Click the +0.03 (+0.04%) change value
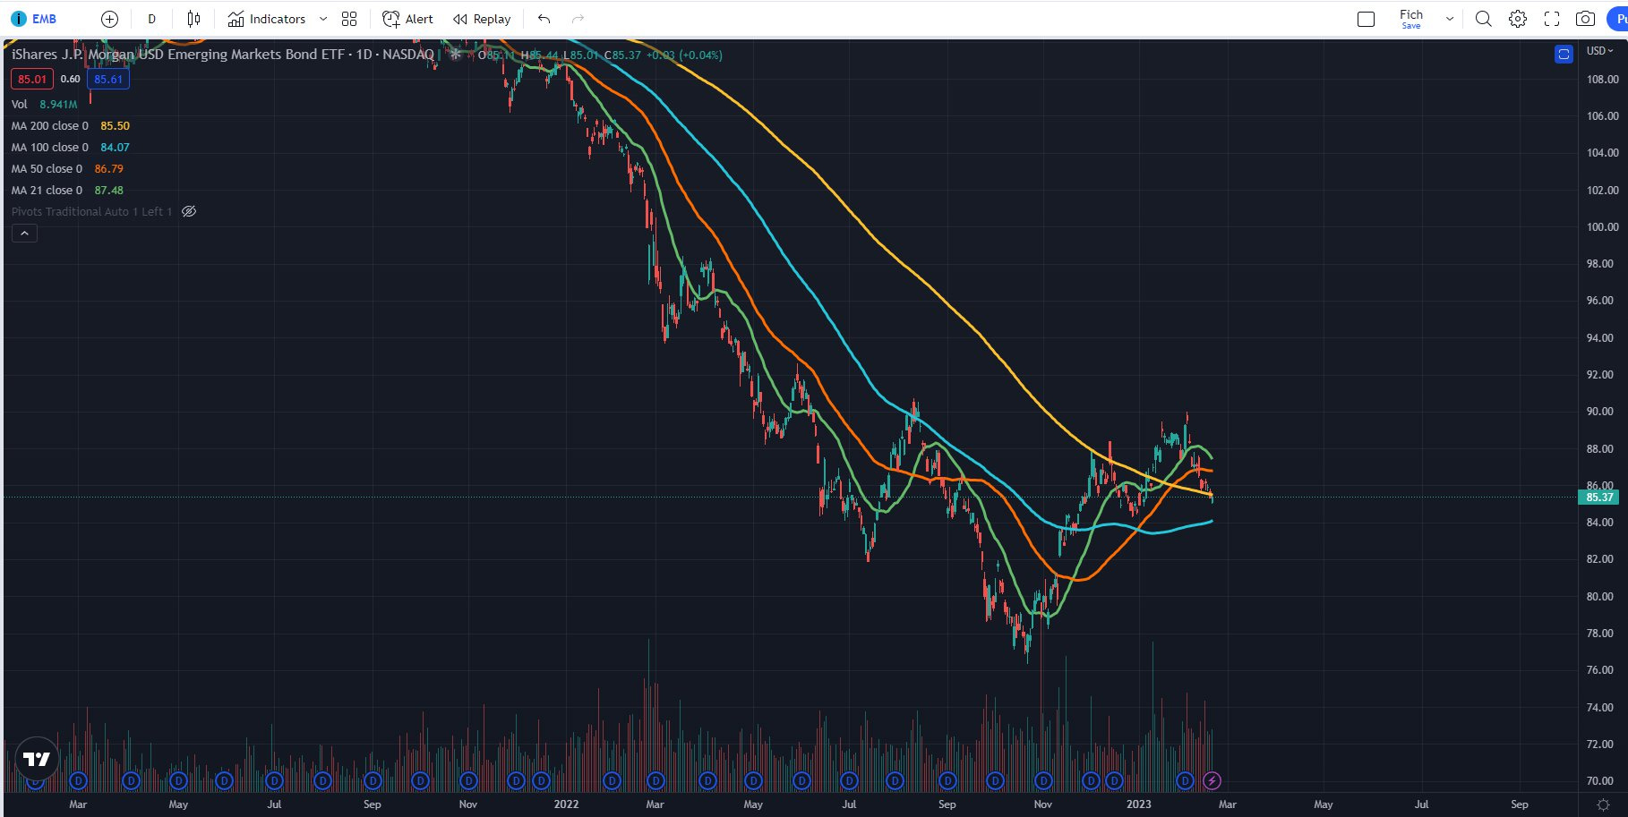This screenshot has height=817, width=1628. [x=684, y=55]
